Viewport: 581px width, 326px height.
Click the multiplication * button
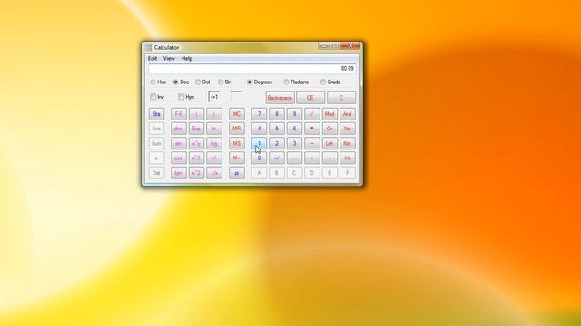click(x=312, y=129)
